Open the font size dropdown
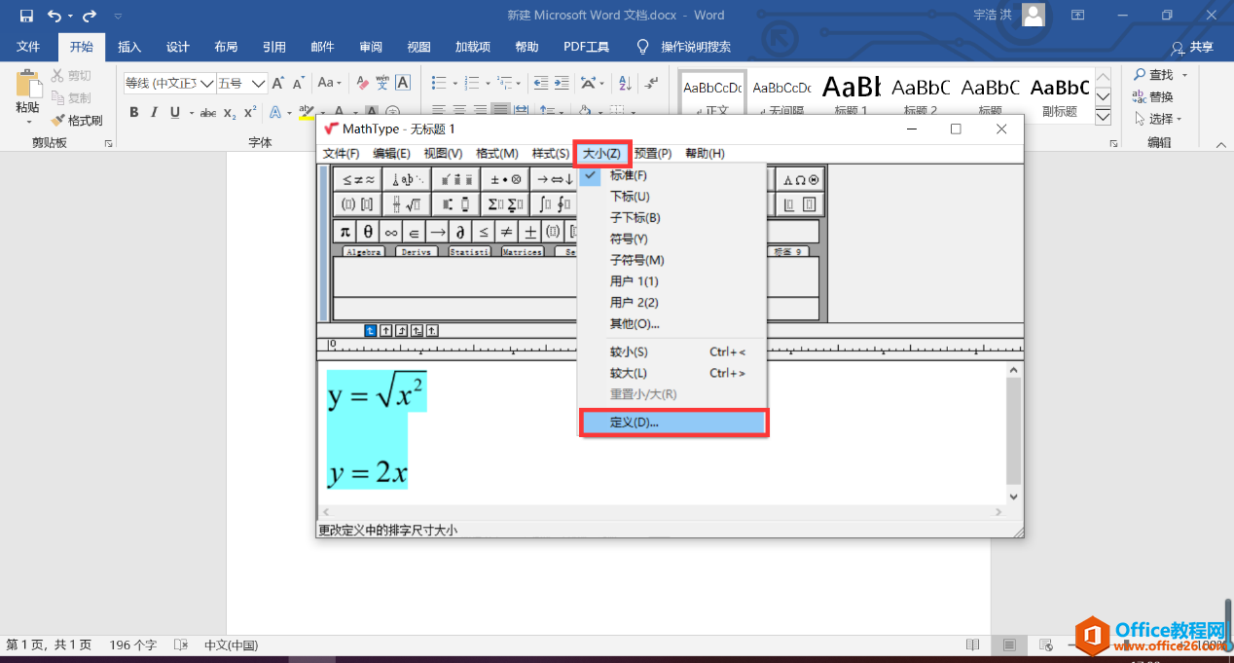This screenshot has width=1234, height=663. [x=257, y=83]
